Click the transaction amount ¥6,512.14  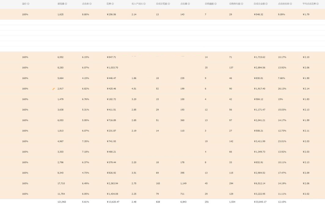(260, 184)
